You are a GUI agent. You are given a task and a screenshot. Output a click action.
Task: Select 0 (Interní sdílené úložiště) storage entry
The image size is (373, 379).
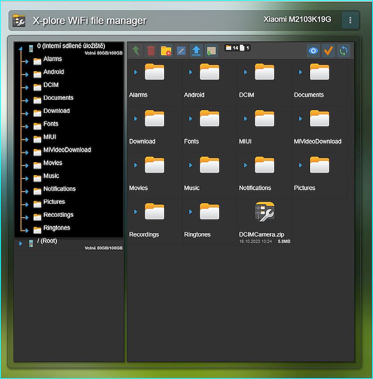pyautogui.click(x=69, y=49)
